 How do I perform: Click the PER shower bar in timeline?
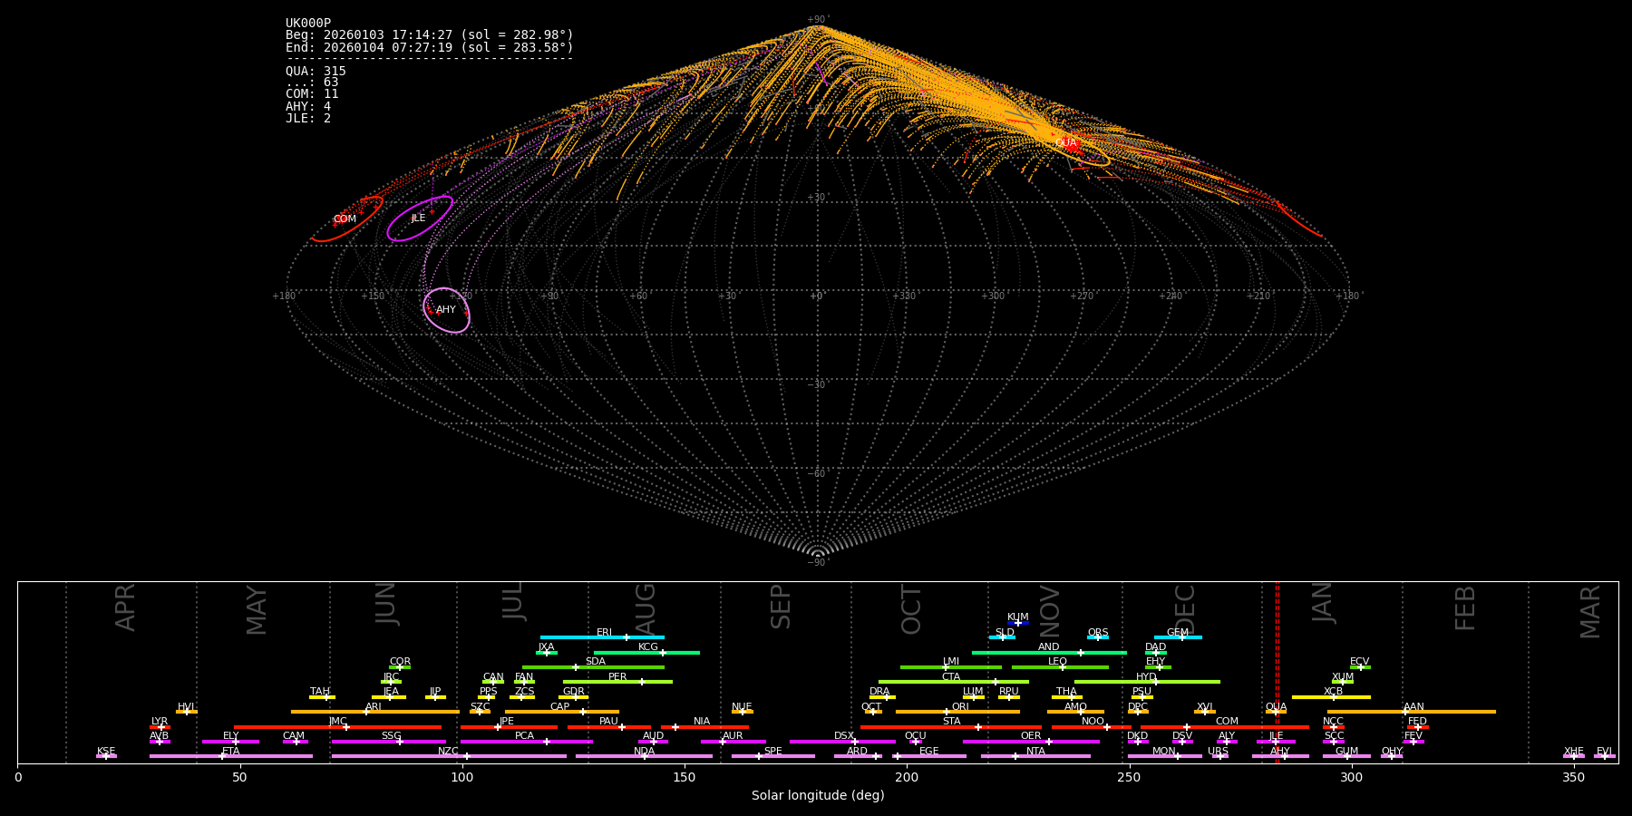[617, 682]
